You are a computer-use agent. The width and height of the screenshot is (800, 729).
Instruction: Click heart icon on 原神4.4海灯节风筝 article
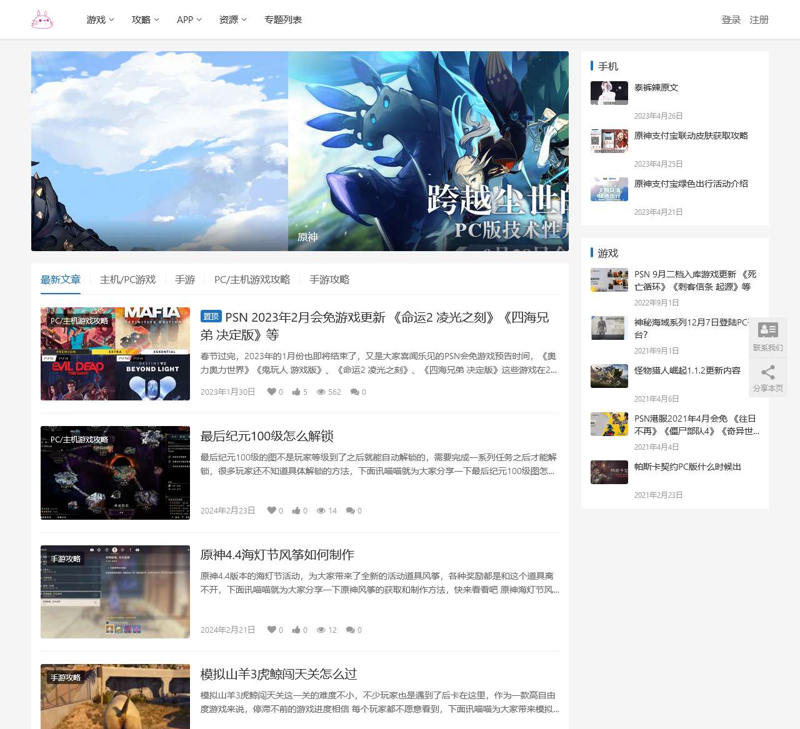point(271,630)
